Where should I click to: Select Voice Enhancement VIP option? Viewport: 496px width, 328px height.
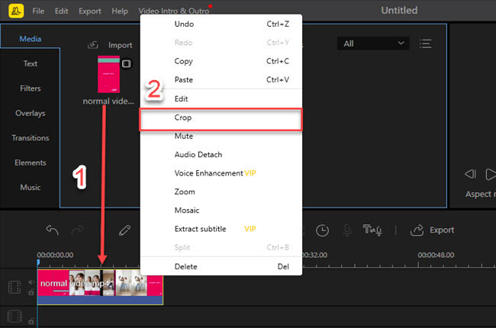pyautogui.click(x=221, y=173)
